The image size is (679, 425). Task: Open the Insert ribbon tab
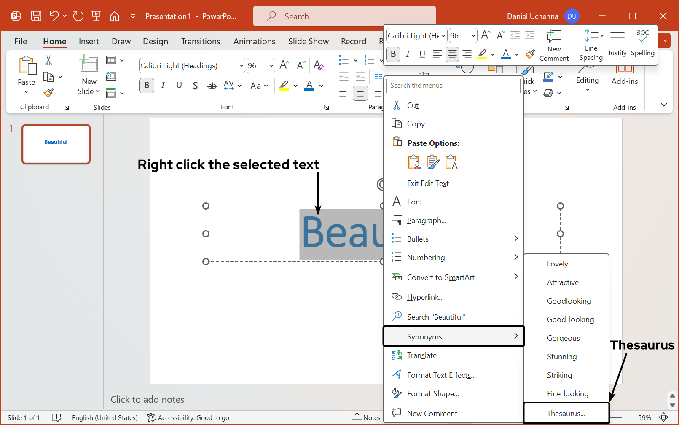[x=89, y=41]
